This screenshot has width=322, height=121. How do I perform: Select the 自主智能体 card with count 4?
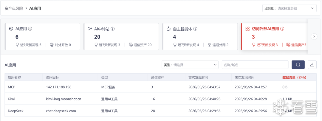200,36
